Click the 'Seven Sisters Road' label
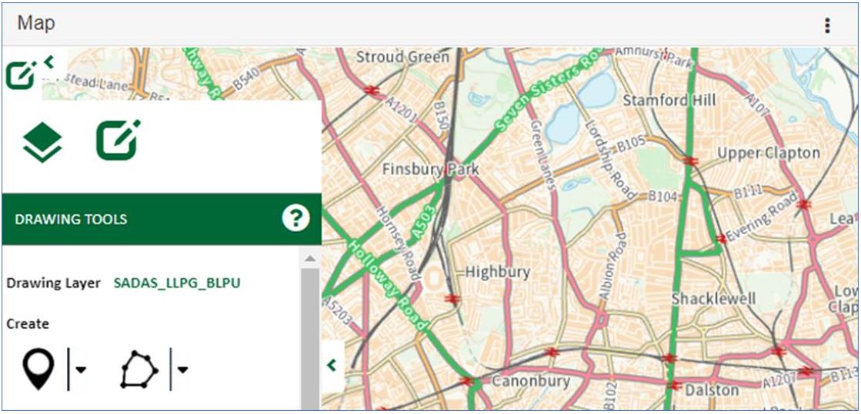 [549, 90]
